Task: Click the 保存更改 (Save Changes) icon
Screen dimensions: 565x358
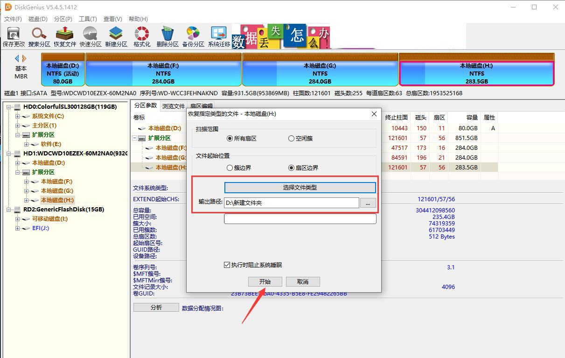Action: pyautogui.click(x=13, y=36)
